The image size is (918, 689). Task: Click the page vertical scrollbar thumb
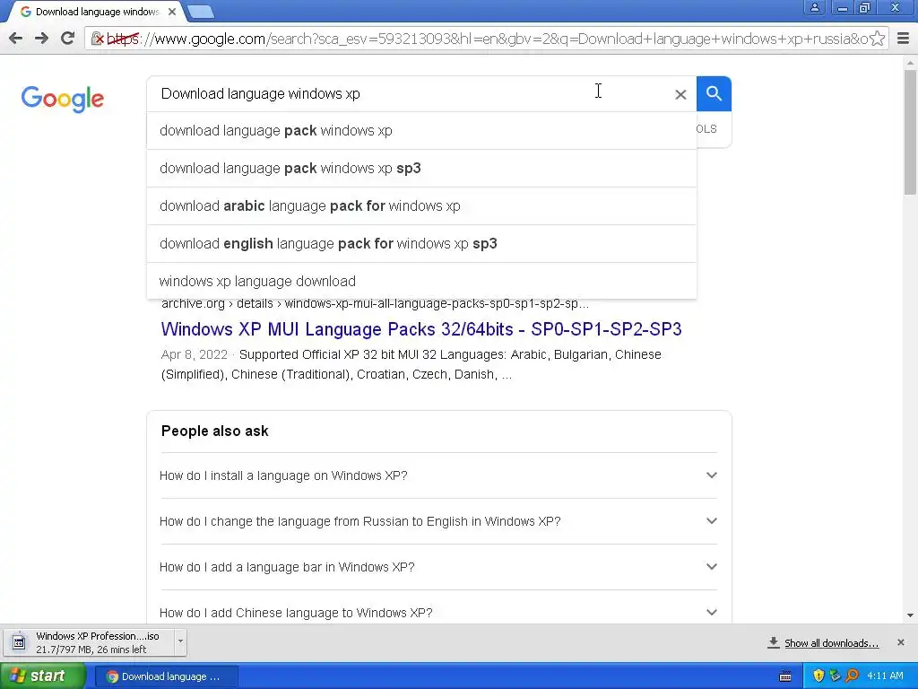coord(910,131)
